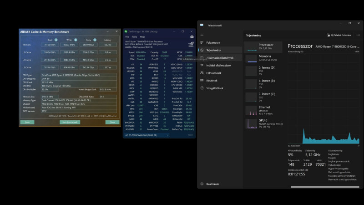Click the North Bridge Clock field

click(x=108, y=89)
